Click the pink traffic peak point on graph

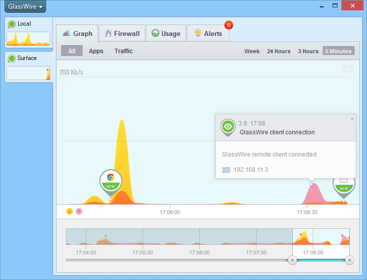point(311,184)
